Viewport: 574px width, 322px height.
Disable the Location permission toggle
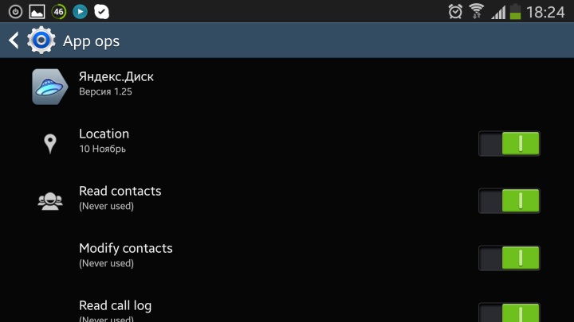tap(509, 144)
